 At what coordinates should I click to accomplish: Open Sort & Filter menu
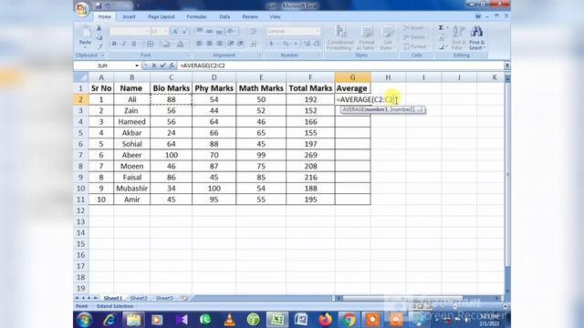[458, 37]
